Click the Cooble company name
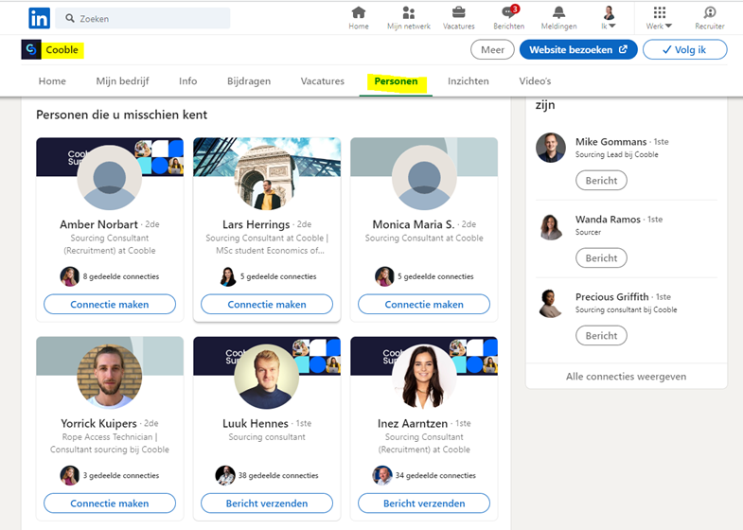Screen dimensions: 743x530 pyautogui.click(x=62, y=50)
